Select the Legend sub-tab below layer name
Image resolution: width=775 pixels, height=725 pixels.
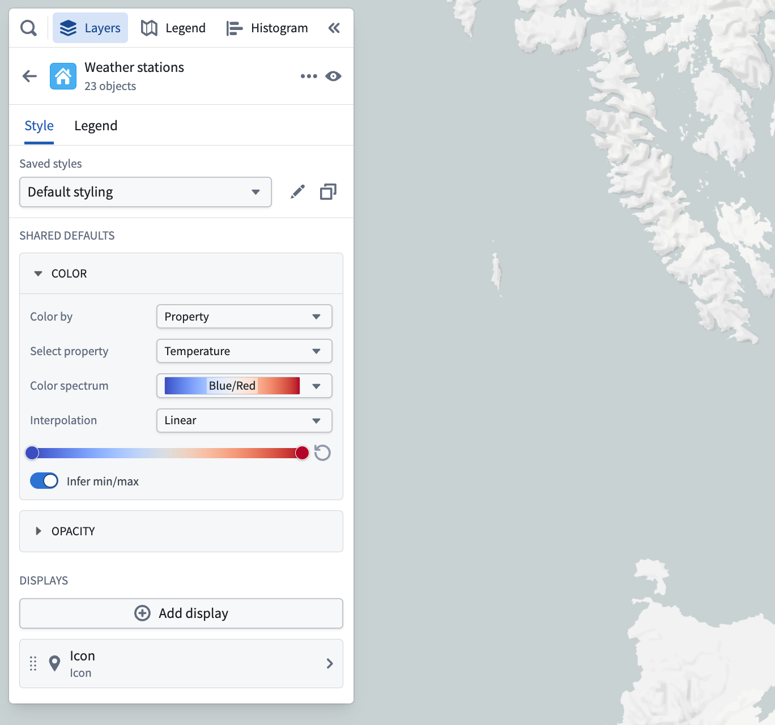96,126
